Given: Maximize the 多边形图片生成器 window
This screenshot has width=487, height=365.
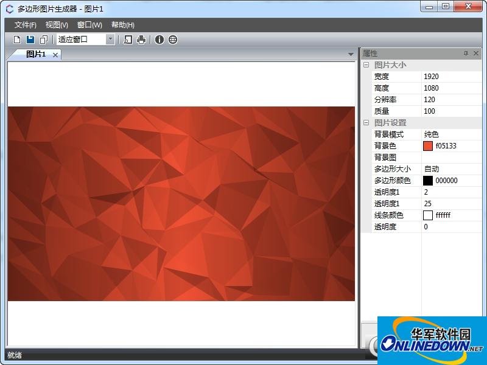Looking at the screenshot, I should (446, 7).
